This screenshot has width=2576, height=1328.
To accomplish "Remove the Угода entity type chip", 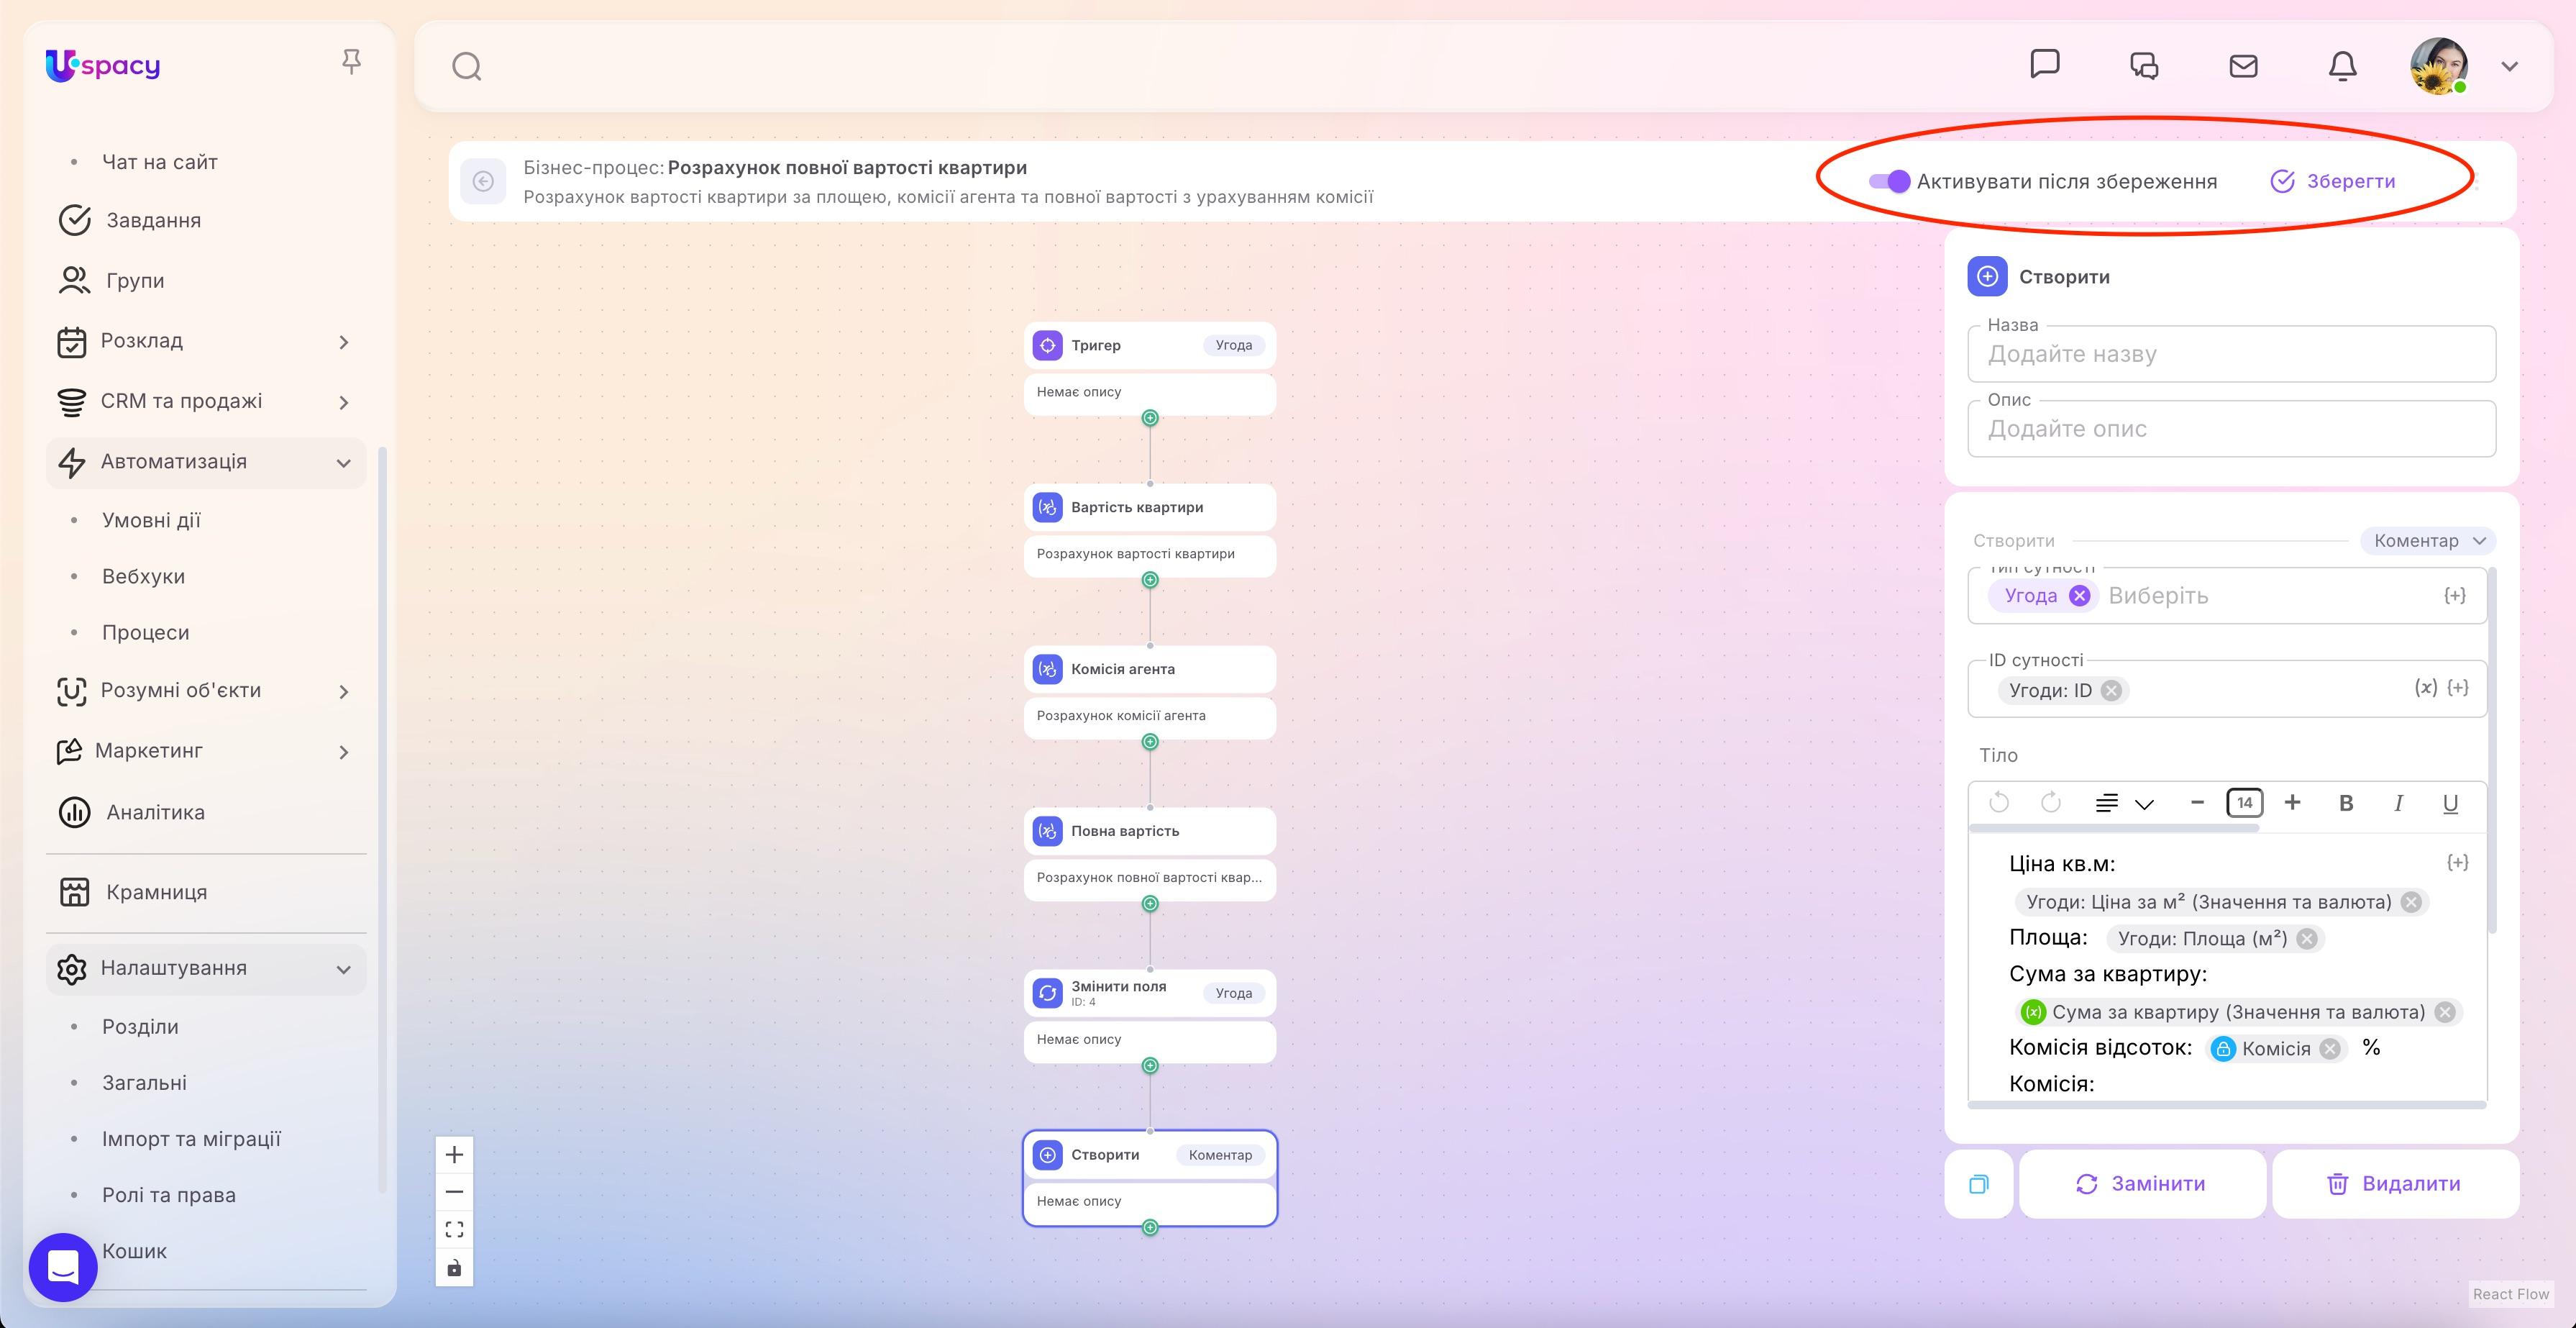I will 2080,596.
